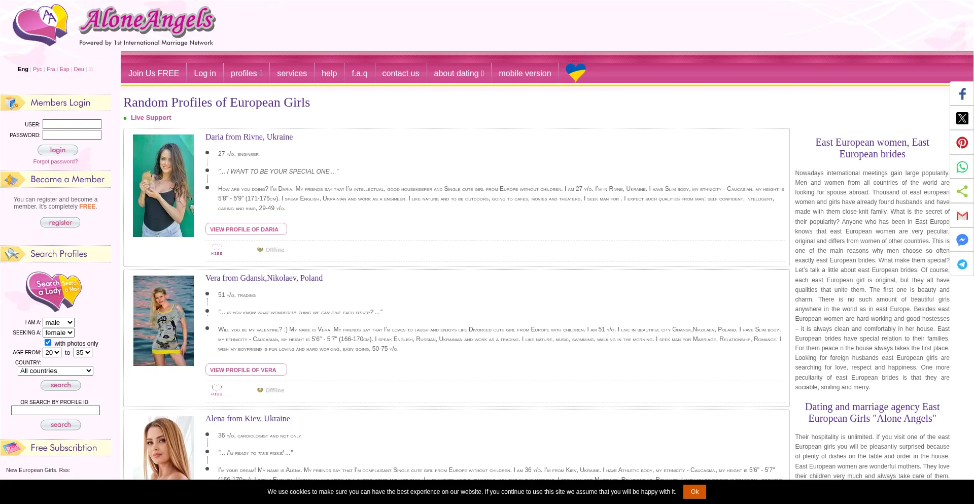
Task: Send a kiss to Daria
Action: point(217,249)
